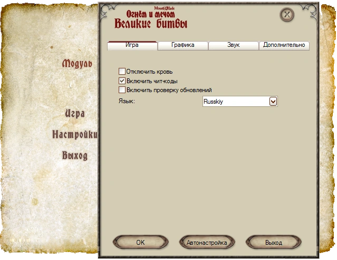Click Игра in the launcher menu
The image size is (337, 260).
pyautogui.click(x=75, y=114)
